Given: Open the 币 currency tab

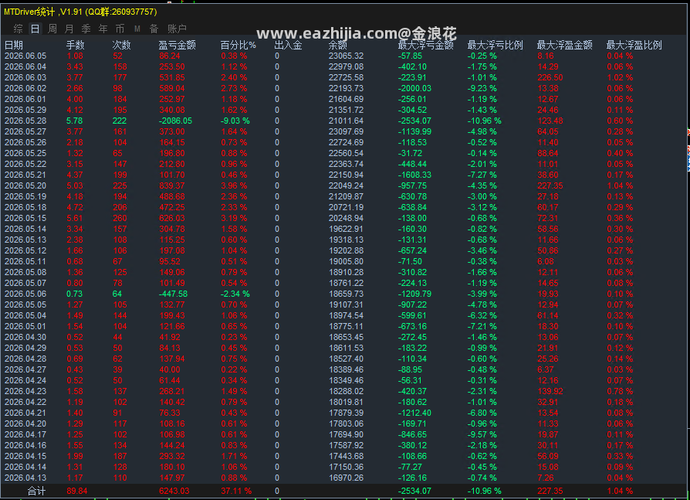Looking at the screenshot, I should tap(120, 29).
